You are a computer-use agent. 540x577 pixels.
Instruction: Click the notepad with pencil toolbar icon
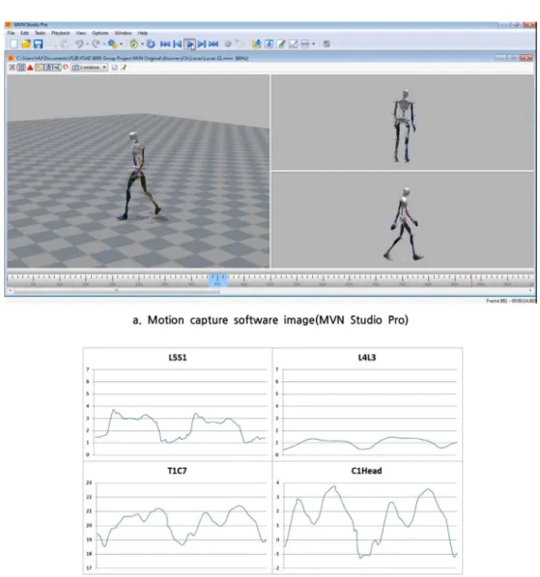(281, 44)
